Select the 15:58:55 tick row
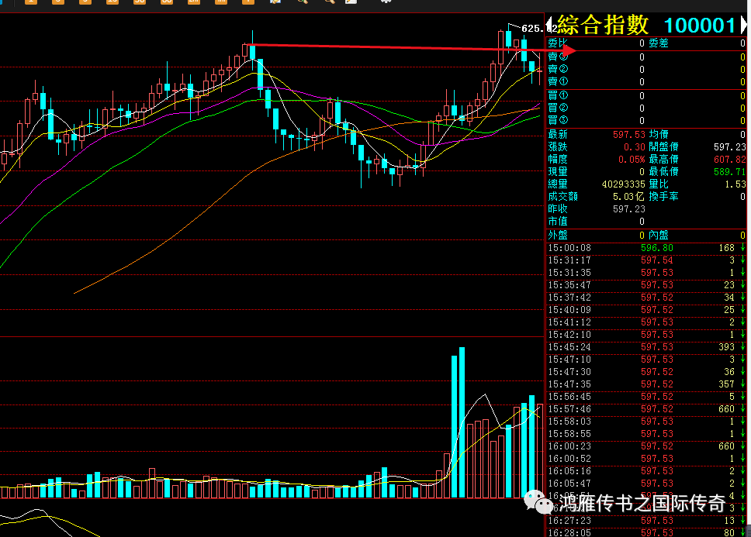This screenshot has height=537, width=751. point(646,434)
